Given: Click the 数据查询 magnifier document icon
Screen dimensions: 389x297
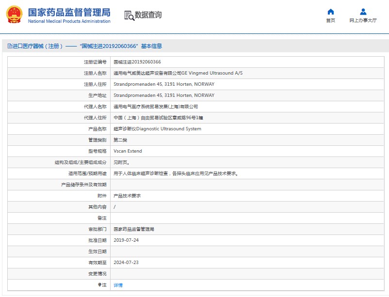Looking at the screenshot, I should pos(129,16).
